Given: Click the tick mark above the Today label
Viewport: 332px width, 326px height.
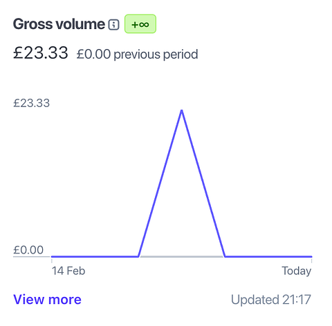Looking at the screenshot, I should coord(311,260).
